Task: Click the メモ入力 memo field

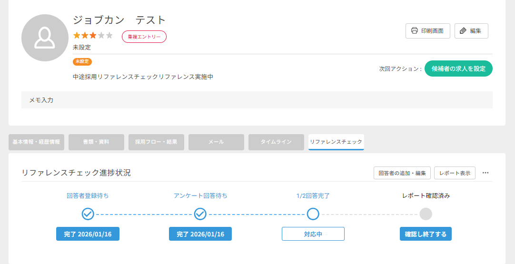Action: pyautogui.click(x=257, y=100)
